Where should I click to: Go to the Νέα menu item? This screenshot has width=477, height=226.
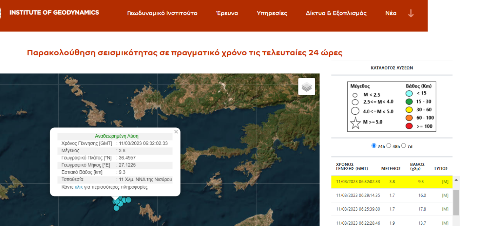coord(391,13)
